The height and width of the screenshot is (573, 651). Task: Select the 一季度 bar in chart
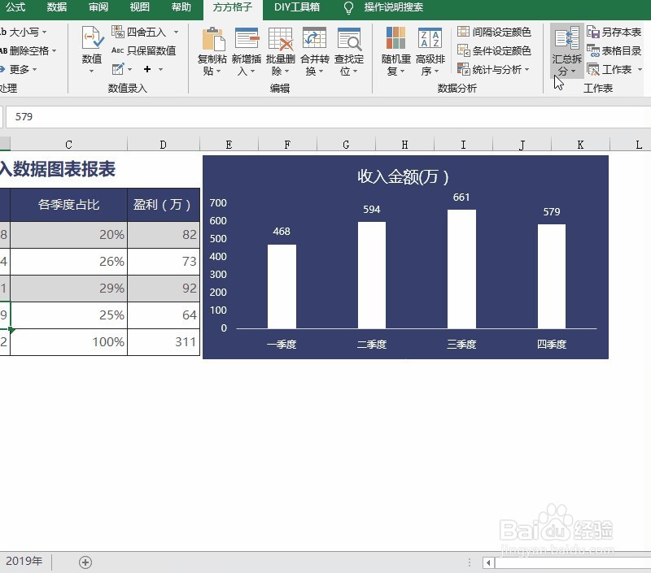[282, 286]
